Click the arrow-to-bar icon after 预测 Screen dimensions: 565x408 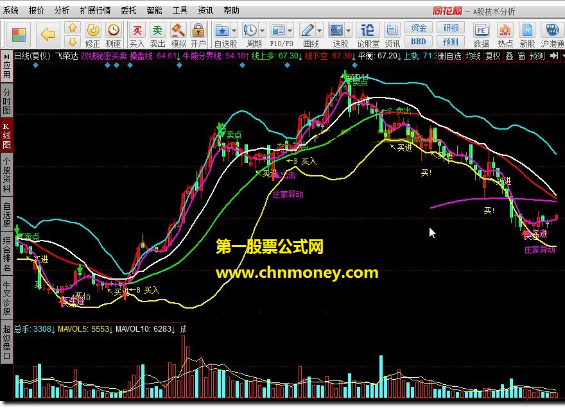pos(554,56)
